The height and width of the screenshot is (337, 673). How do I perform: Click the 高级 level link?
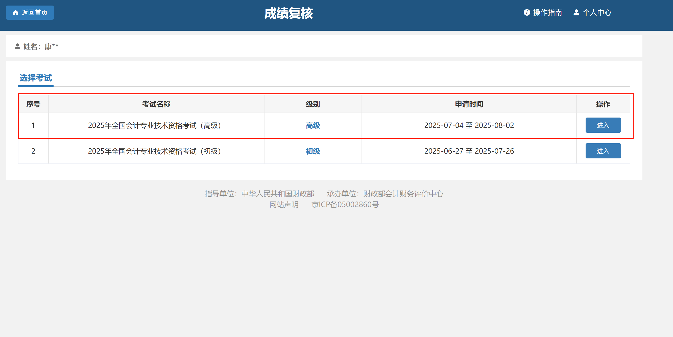(x=313, y=125)
